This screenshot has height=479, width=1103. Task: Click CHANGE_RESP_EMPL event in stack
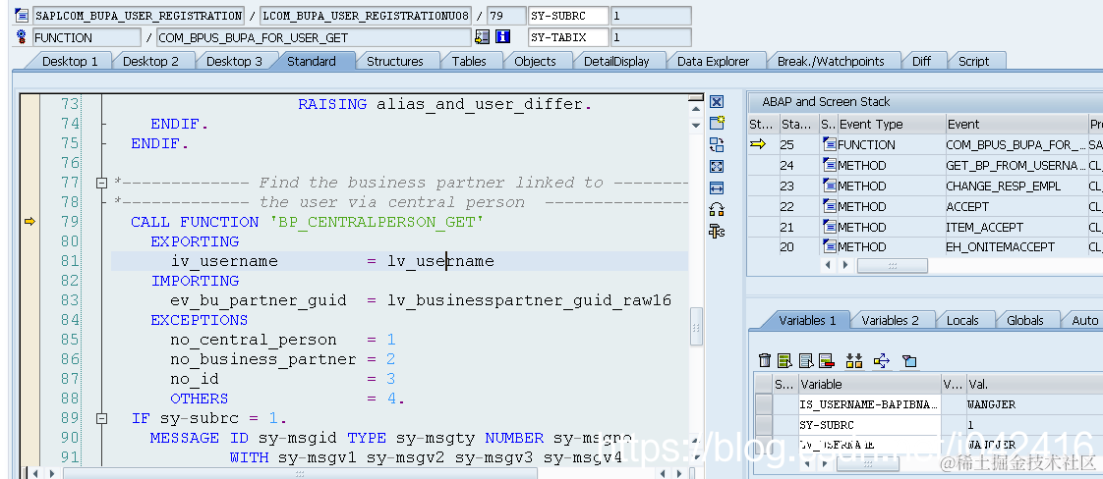1016,186
